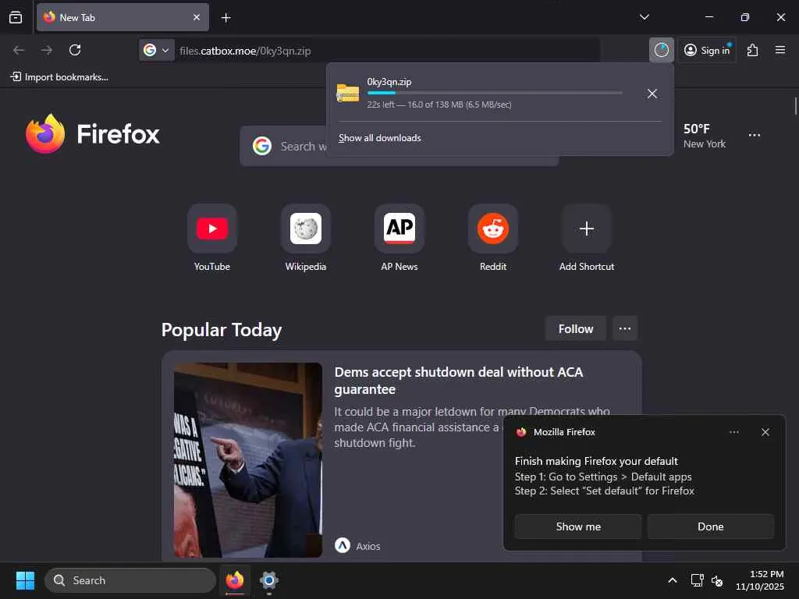Screen dimensions: 799x599
Task: Open the Settings gear taskbar icon
Action: (268, 580)
